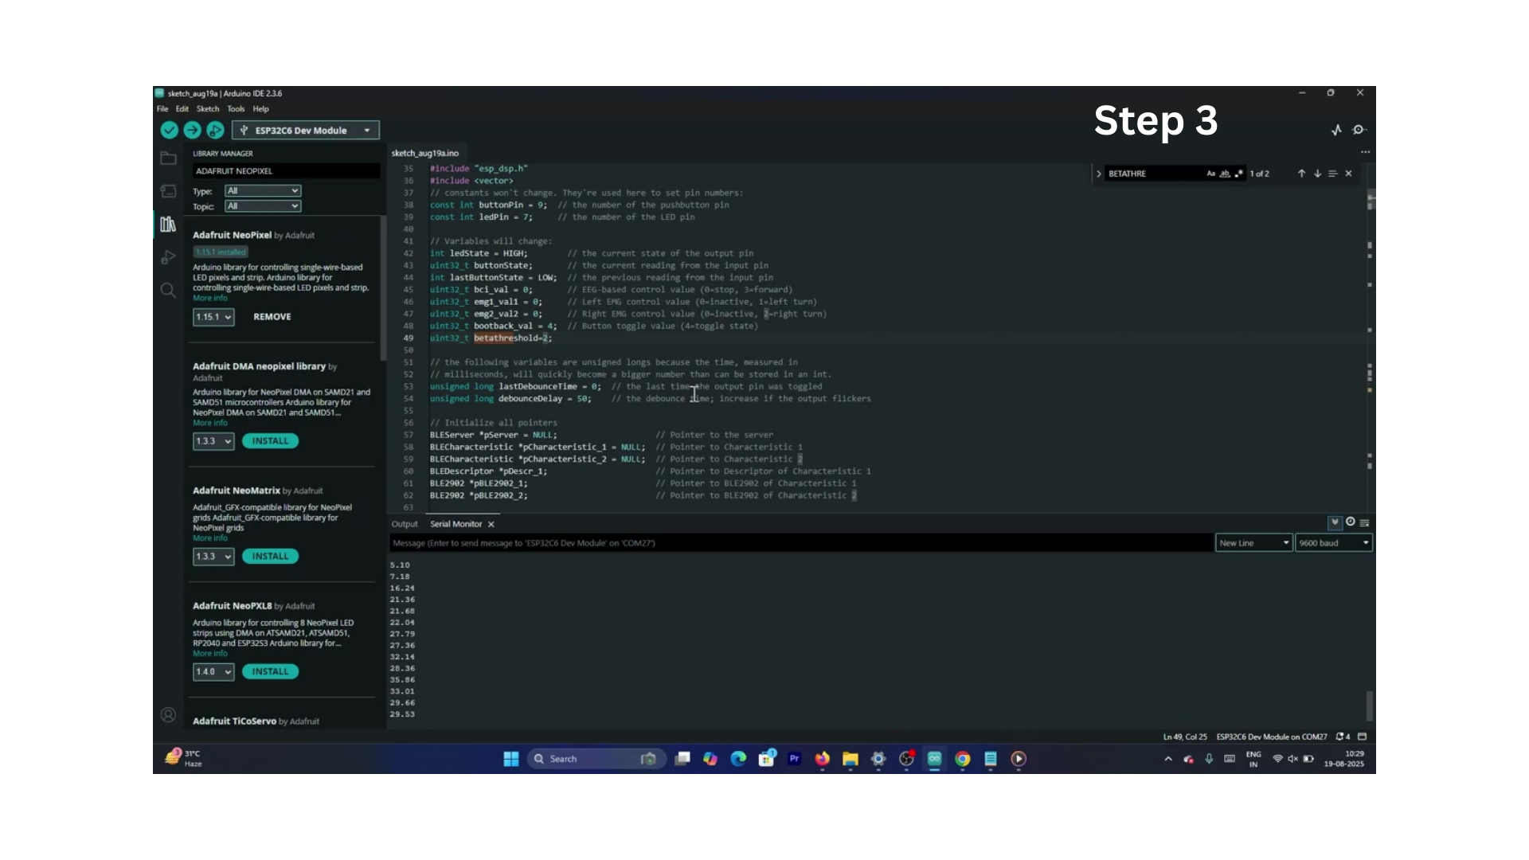Go to next find match arrow

click(x=1317, y=174)
